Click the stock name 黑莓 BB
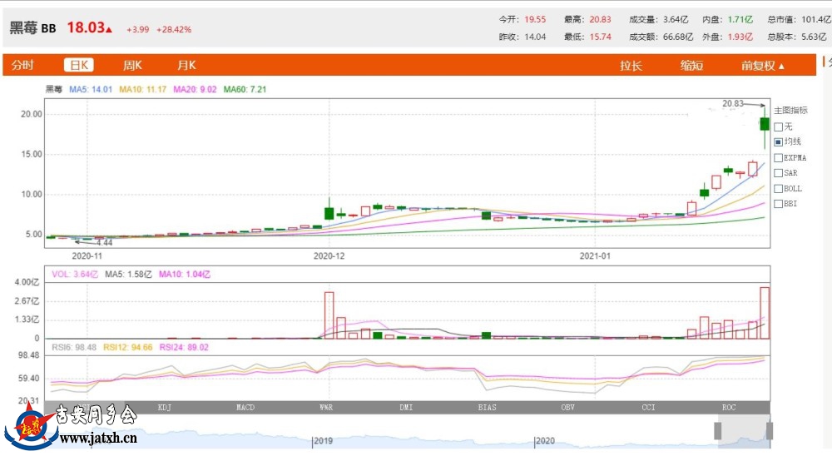832x456 pixels. (x=33, y=28)
